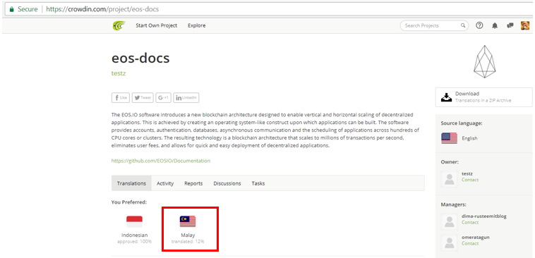Share with the Facebook Like button
The width and height of the screenshot is (535, 258).
point(121,97)
